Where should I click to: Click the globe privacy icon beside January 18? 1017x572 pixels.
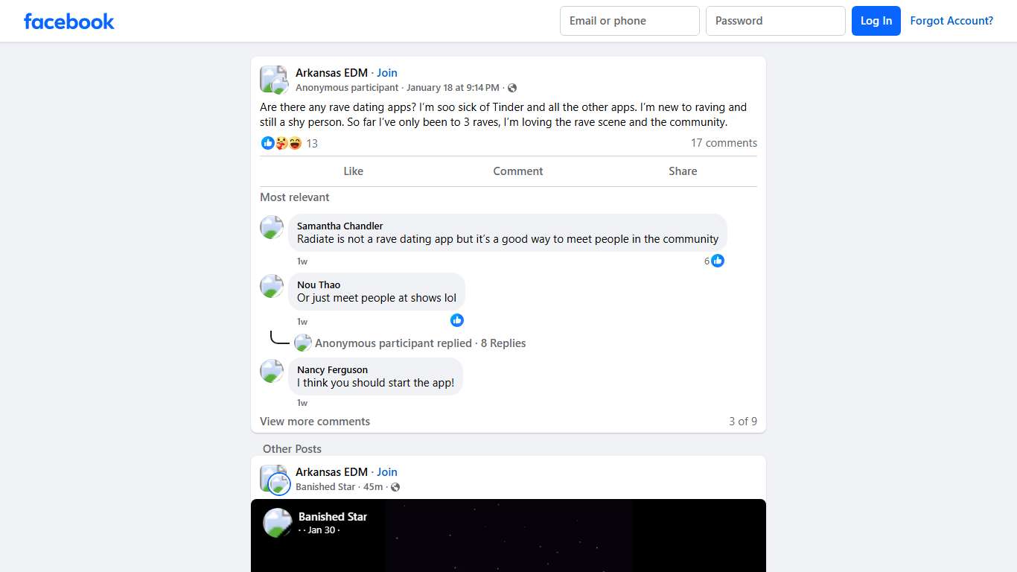click(512, 88)
